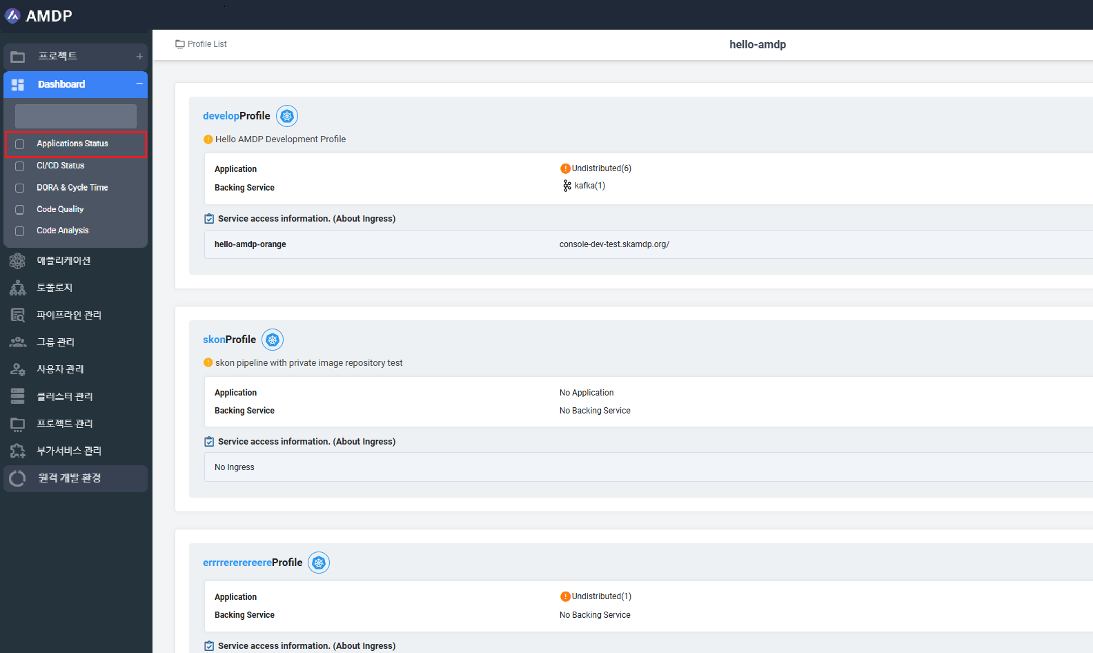
Task: Expand 프로젝트 with the plus sign
Action: tap(139, 57)
